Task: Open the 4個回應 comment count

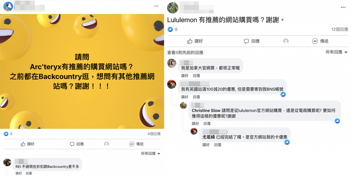Action: 154,134
